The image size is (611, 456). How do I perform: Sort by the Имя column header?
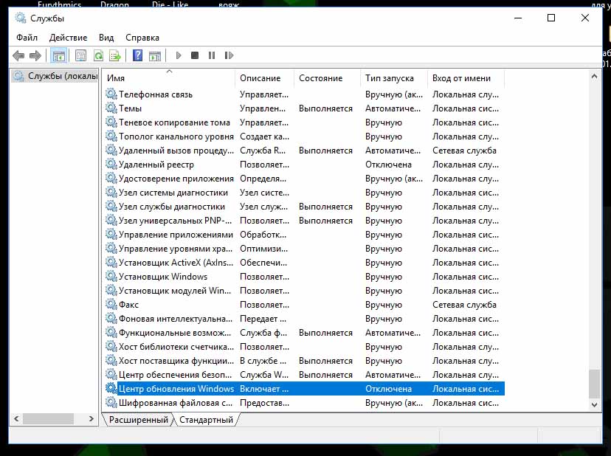[169, 78]
